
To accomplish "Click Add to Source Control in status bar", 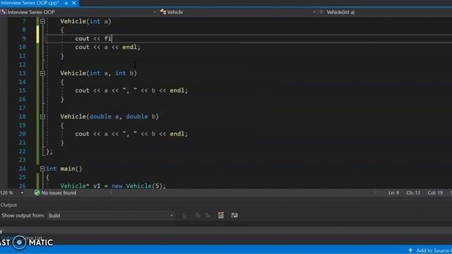I will pos(430,250).
